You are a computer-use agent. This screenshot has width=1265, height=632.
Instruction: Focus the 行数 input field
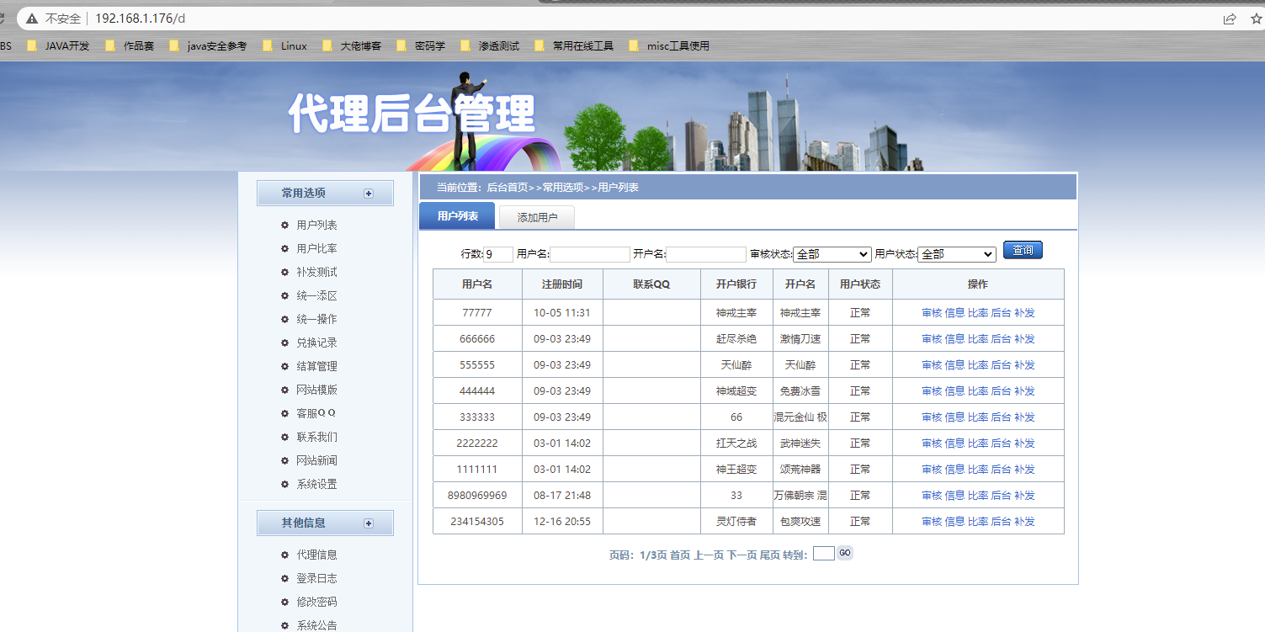tap(498, 254)
